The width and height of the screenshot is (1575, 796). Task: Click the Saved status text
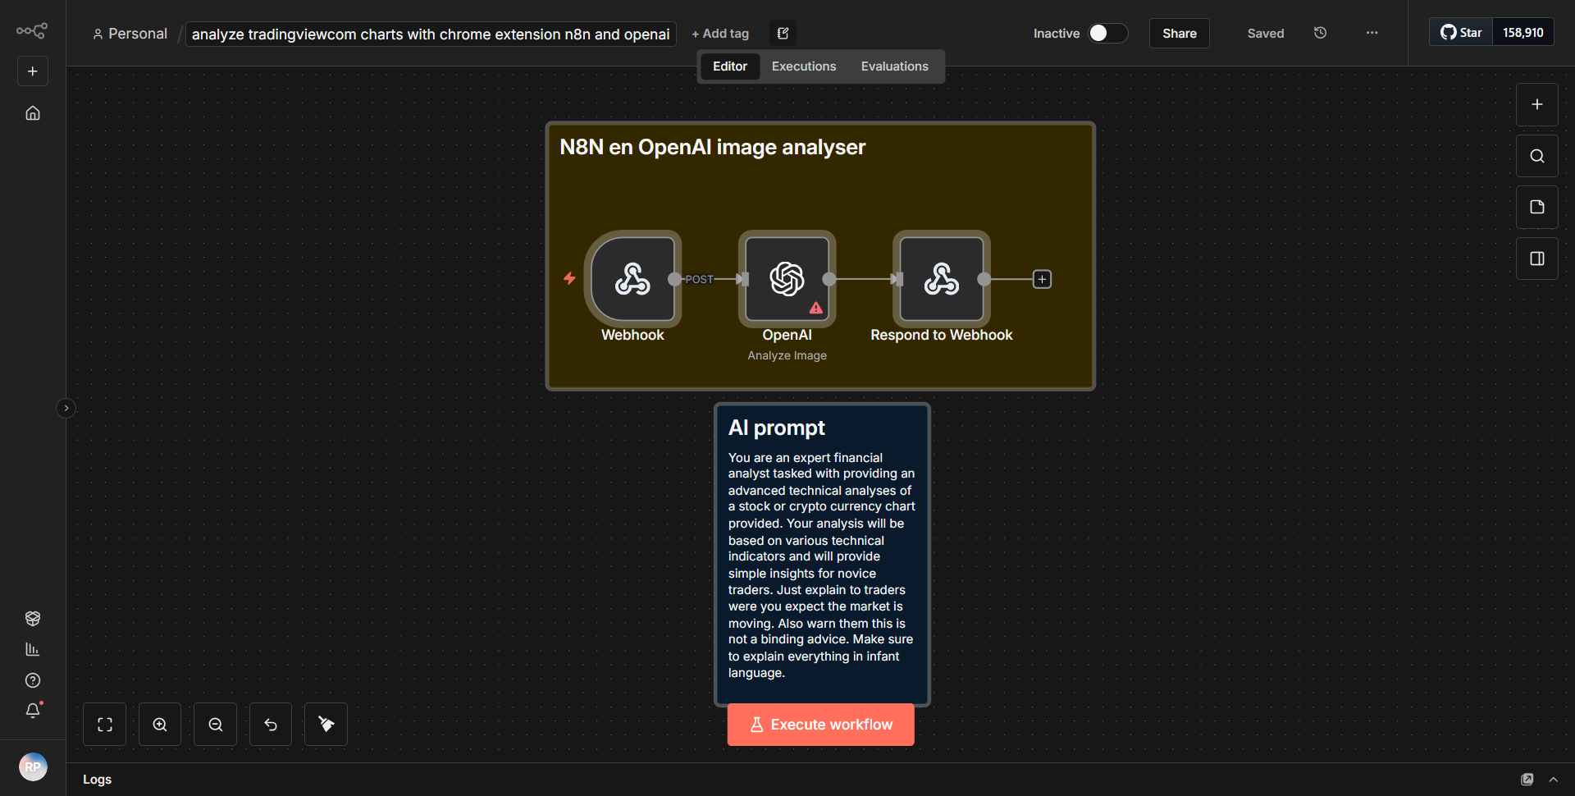click(1265, 34)
